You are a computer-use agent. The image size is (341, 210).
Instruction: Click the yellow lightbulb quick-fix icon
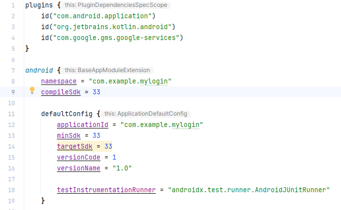[x=32, y=90]
